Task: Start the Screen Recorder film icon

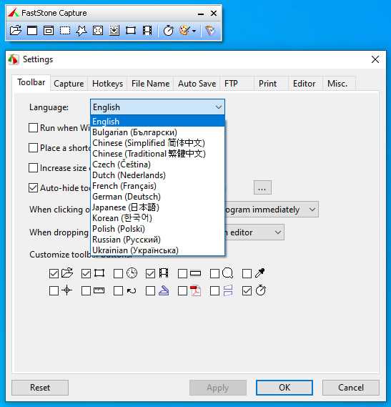Action: 147,31
